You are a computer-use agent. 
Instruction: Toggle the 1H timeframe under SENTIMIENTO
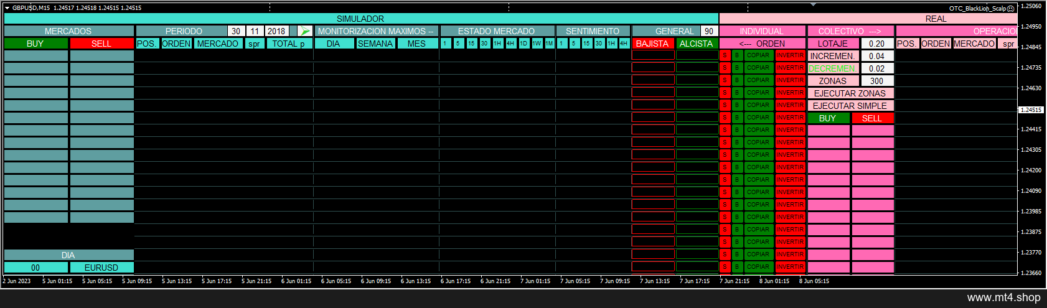[x=611, y=44]
